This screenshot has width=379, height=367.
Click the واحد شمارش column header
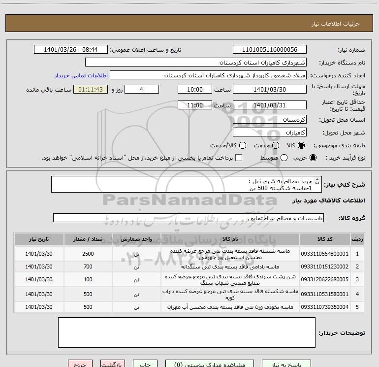click(x=136, y=239)
